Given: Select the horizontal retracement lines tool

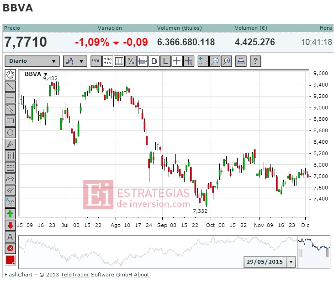Looking at the screenshot, I should (x=10, y=168).
